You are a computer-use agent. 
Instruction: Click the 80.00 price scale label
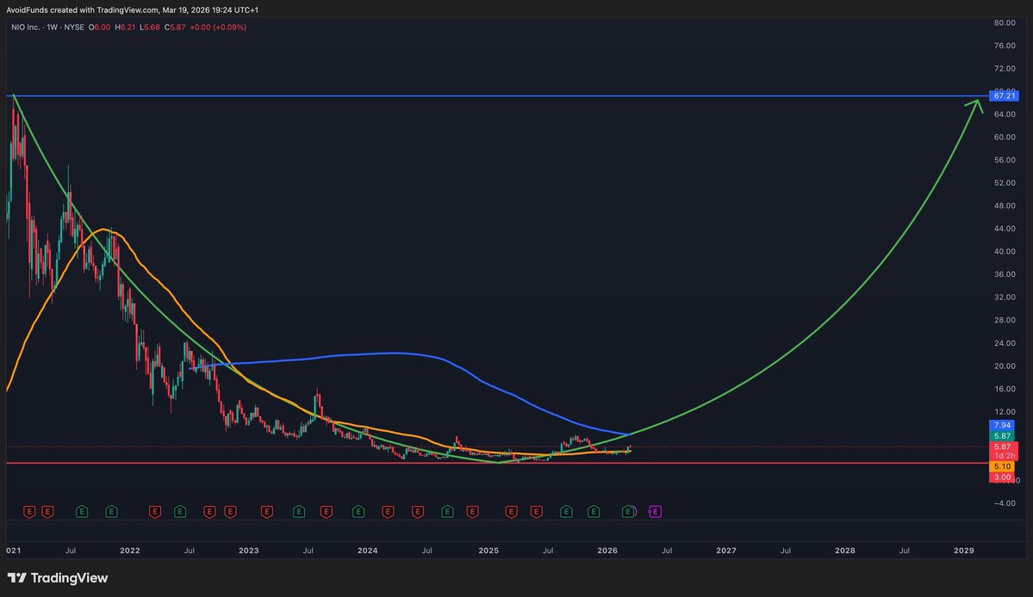click(x=1005, y=23)
